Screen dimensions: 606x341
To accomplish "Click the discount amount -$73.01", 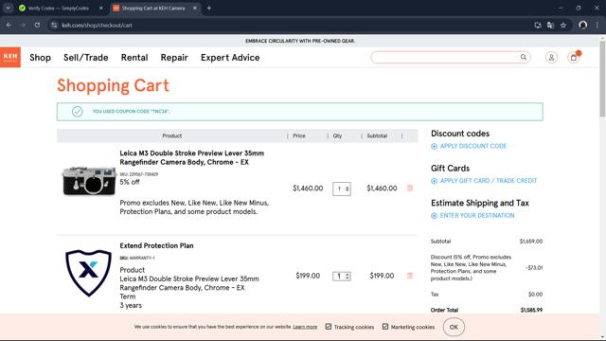I will [x=534, y=267].
